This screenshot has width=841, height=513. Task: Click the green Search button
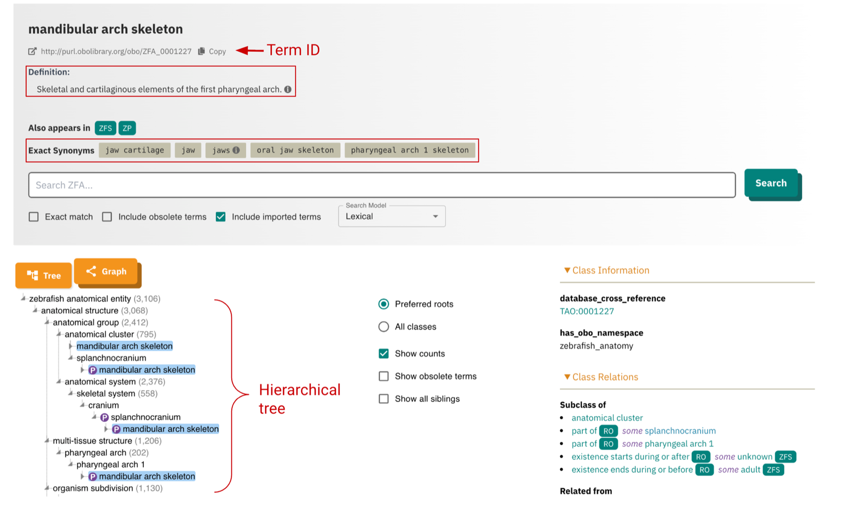tap(771, 183)
